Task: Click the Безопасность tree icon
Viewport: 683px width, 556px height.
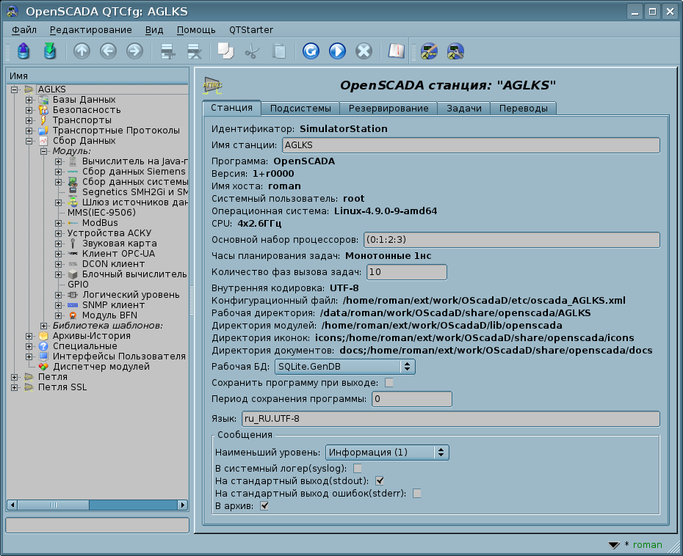Action: pos(43,110)
